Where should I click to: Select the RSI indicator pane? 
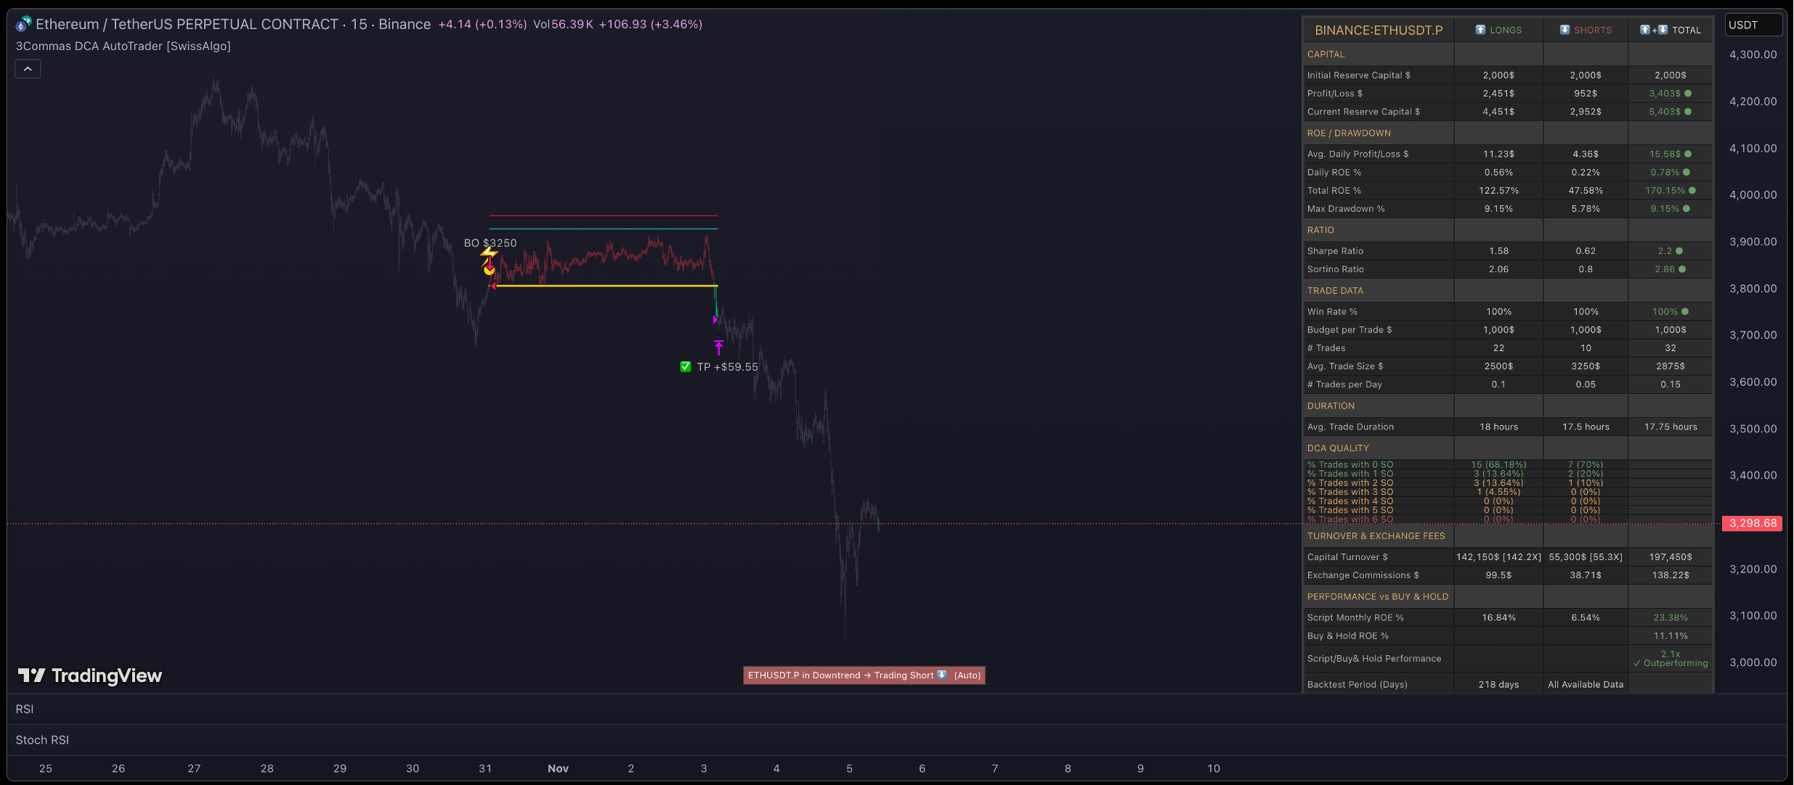coord(25,709)
